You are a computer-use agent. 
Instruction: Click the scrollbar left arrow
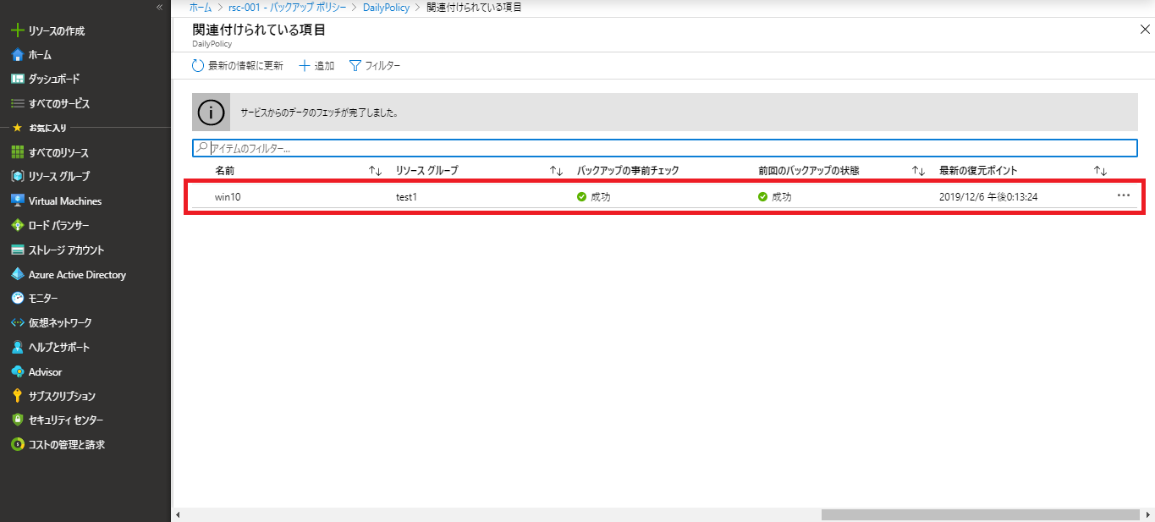(x=178, y=514)
